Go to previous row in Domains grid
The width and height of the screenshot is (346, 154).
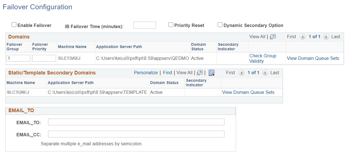click(x=302, y=37)
